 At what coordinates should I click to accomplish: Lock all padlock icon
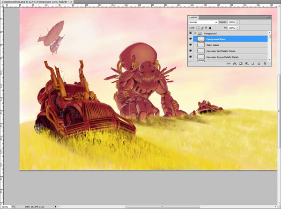click(210, 28)
